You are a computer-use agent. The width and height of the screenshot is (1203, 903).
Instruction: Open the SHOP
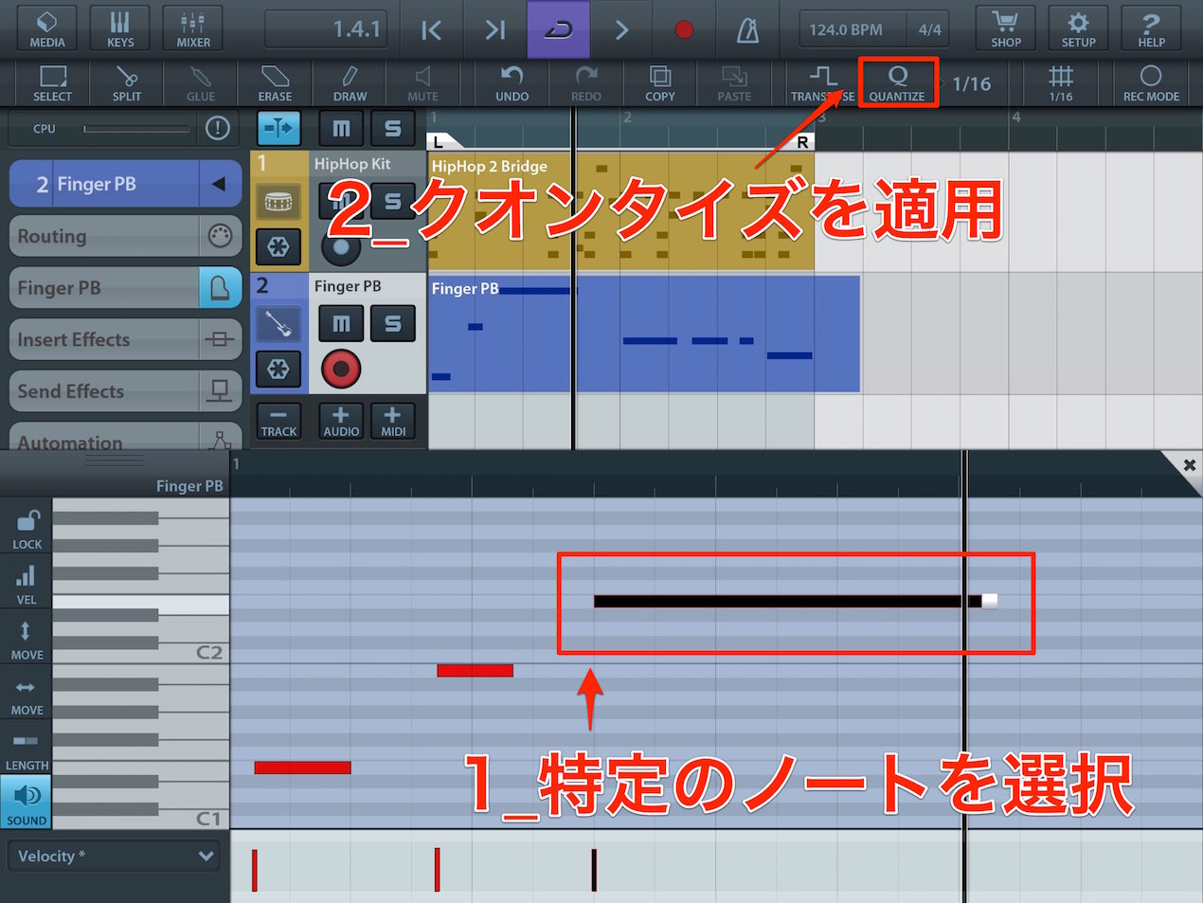pos(1005,28)
